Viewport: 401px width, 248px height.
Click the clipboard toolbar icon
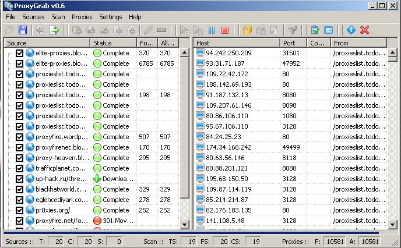point(315,30)
